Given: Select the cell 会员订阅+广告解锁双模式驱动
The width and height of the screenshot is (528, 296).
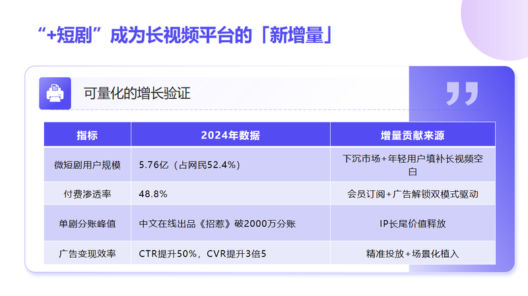Looking at the screenshot, I should tap(413, 194).
